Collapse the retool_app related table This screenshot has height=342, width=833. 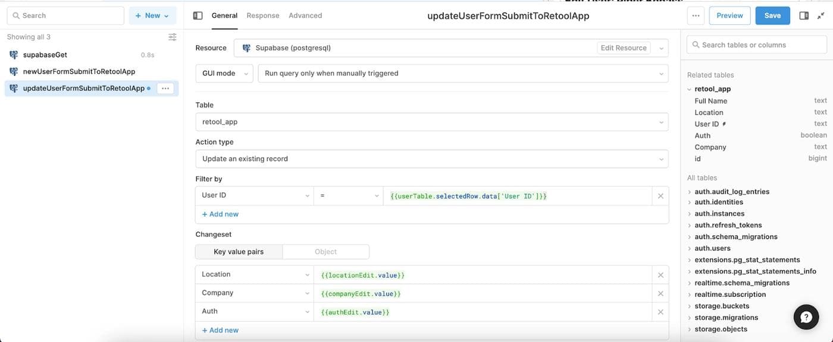coord(690,89)
